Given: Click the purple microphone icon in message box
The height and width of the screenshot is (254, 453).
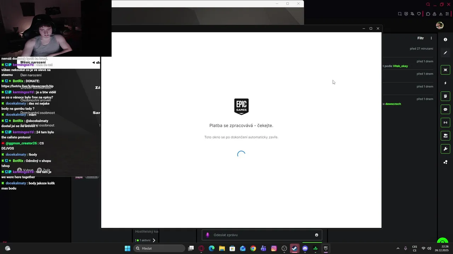Looking at the screenshot, I should pos(208,235).
